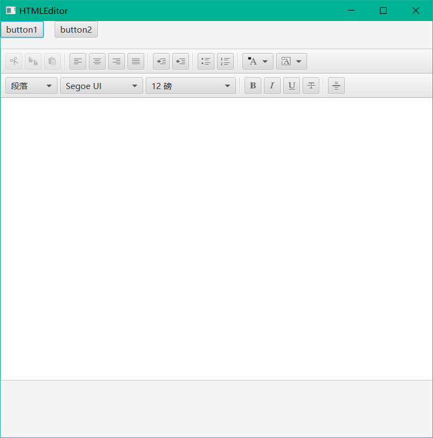Open the 12 磅 font size dropdown
The image size is (433, 438).
pos(191,86)
